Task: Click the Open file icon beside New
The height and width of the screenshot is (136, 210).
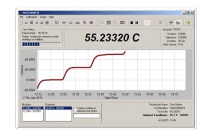Action: (26, 23)
